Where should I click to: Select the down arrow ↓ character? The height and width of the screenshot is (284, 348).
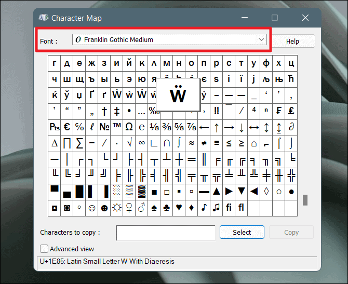click(x=242, y=127)
